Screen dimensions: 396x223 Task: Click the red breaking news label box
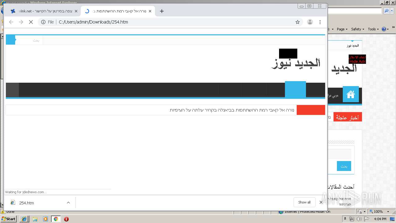311,110
